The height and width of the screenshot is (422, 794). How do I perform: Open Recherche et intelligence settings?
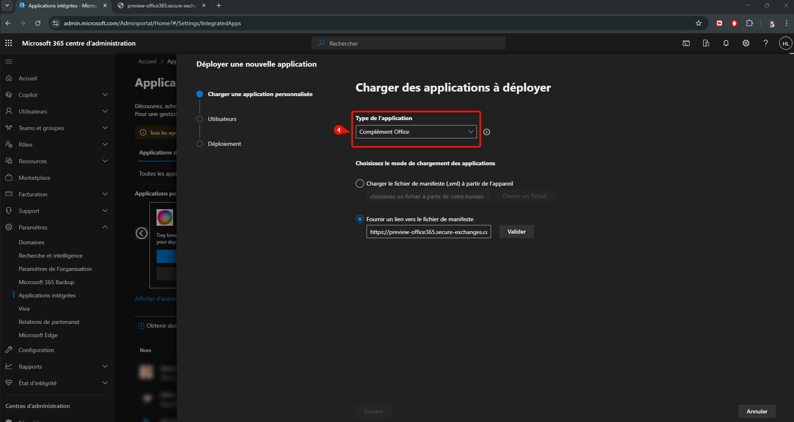coord(51,256)
